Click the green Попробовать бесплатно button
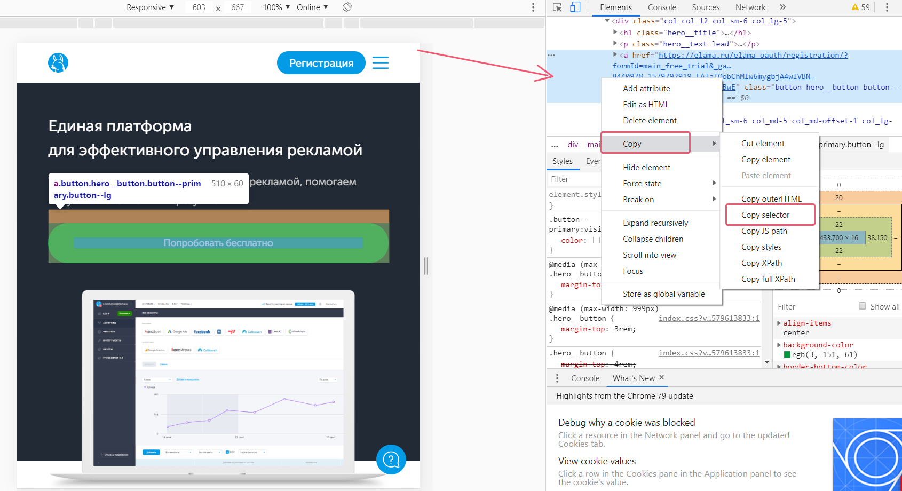902x491 pixels. pyautogui.click(x=218, y=243)
